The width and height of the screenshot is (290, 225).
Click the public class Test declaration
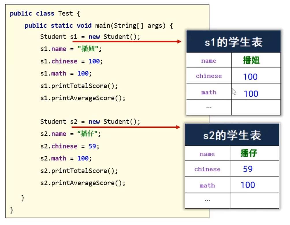coord(45,14)
